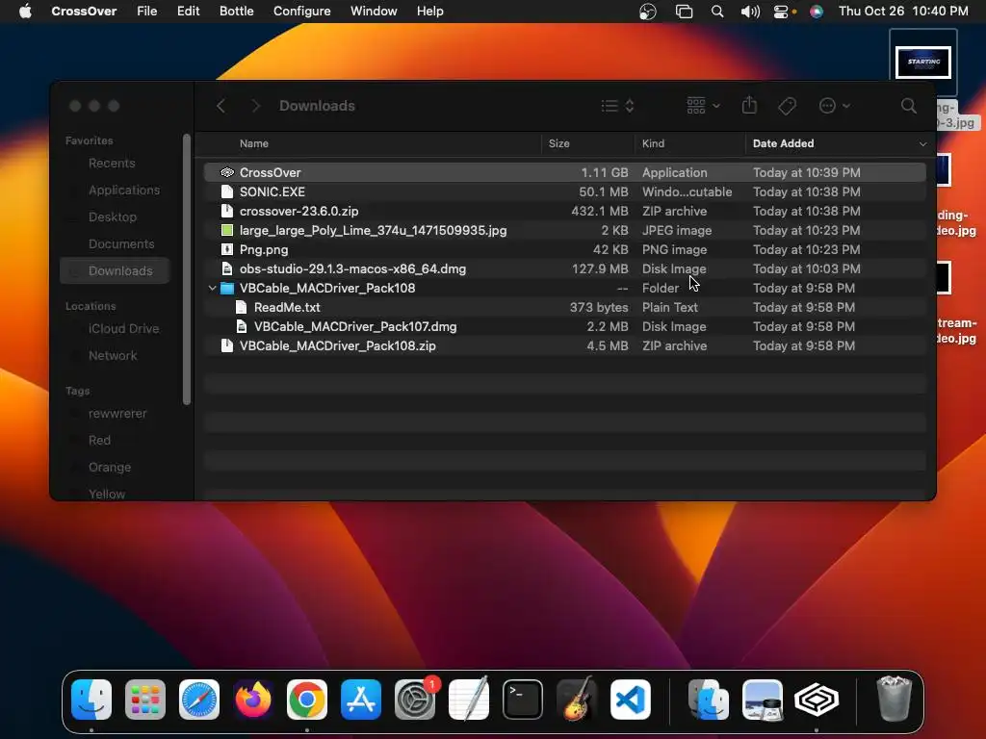Click the volume icon in menu bar

(750, 12)
